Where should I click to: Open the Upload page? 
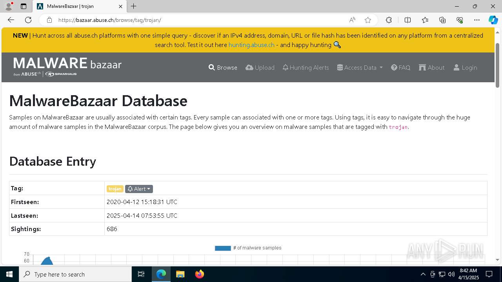pos(260,67)
